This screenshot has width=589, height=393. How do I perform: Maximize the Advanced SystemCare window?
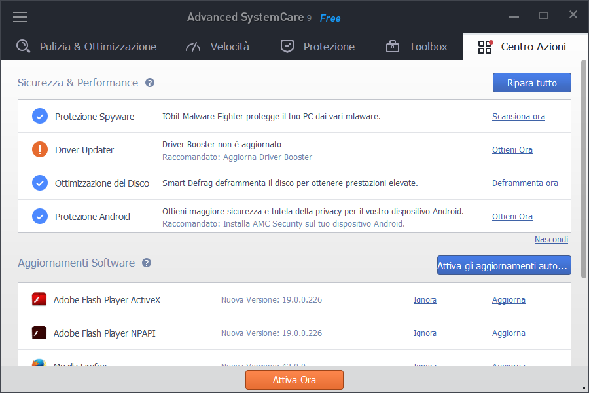[x=544, y=16]
